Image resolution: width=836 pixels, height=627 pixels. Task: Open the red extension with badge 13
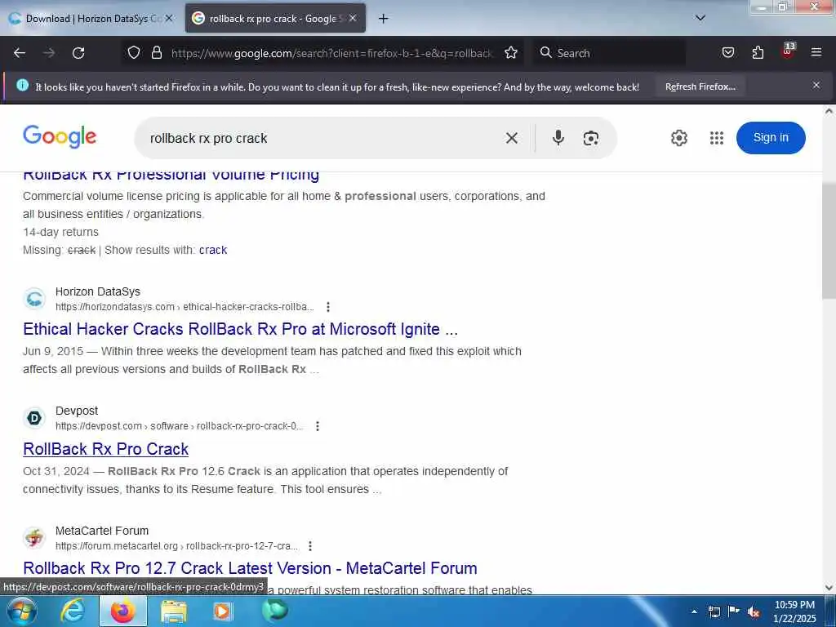point(788,51)
